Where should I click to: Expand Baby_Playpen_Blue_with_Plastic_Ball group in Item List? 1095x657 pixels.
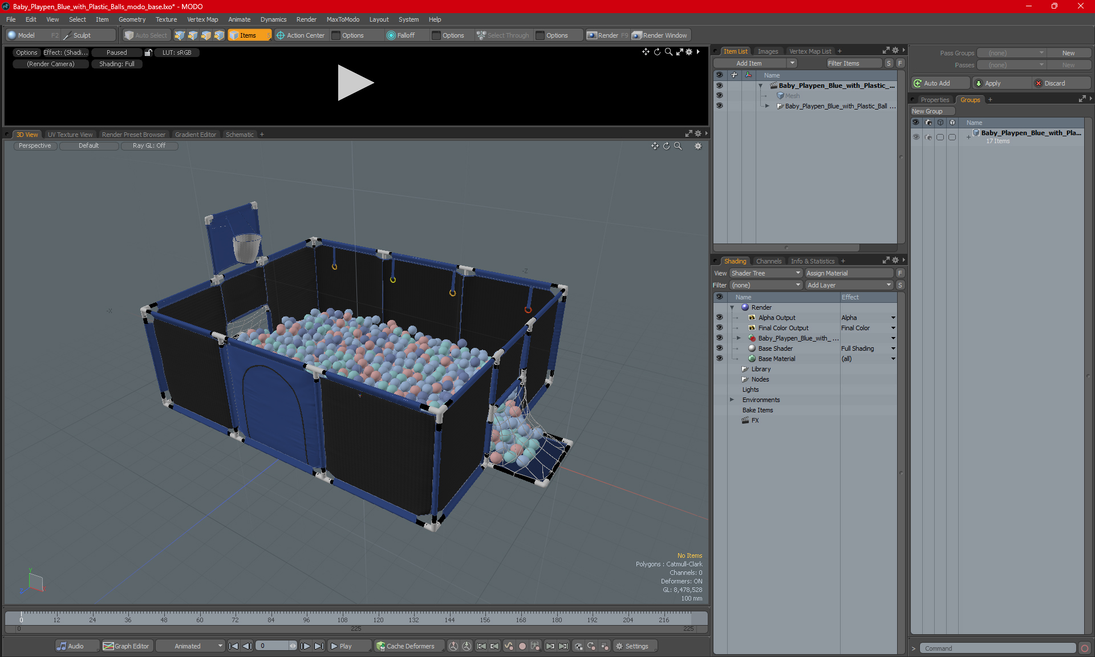click(x=767, y=106)
